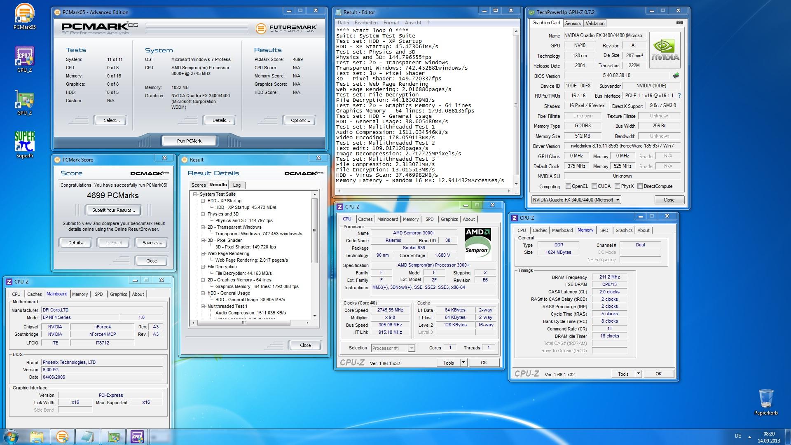Image resolution: width=791 pixels, height=445 pixels.
Task: Open the PCMark05 desktop shortcut icon
Action: pyautogui.click(x=25, y=16)
